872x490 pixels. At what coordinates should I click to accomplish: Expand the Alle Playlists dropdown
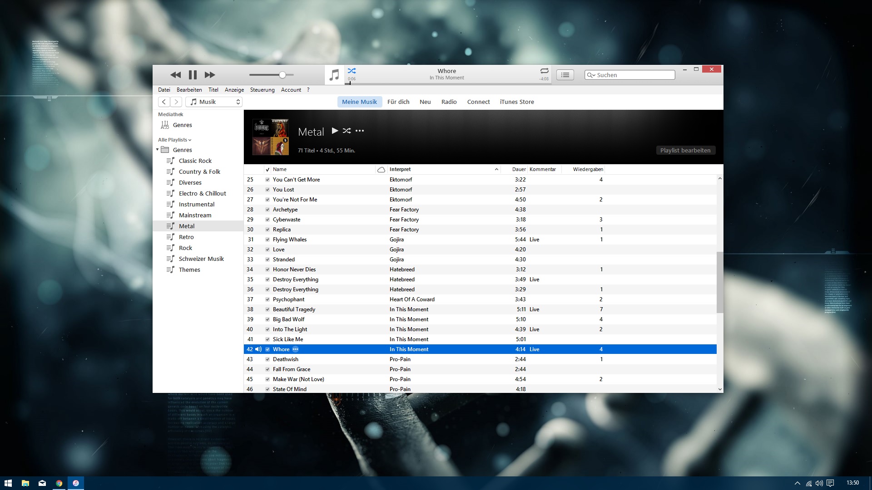(x=175, y=140)
